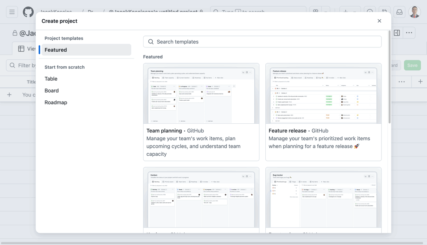Viewport: 427px width, 245px height.
Task: Open the Bug tracker template preview
Action: pyautogui.click(x=323, y=198)
